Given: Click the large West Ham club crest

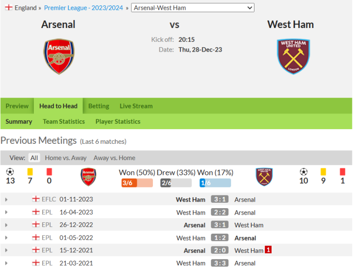Looking at the screenshot, I should pos(293,56).
